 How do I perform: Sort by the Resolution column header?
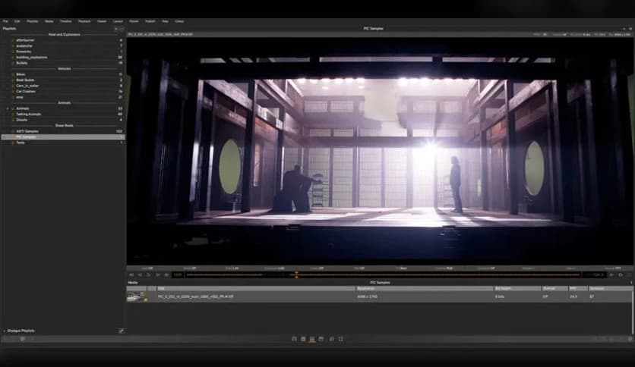[x=425, y=289]
